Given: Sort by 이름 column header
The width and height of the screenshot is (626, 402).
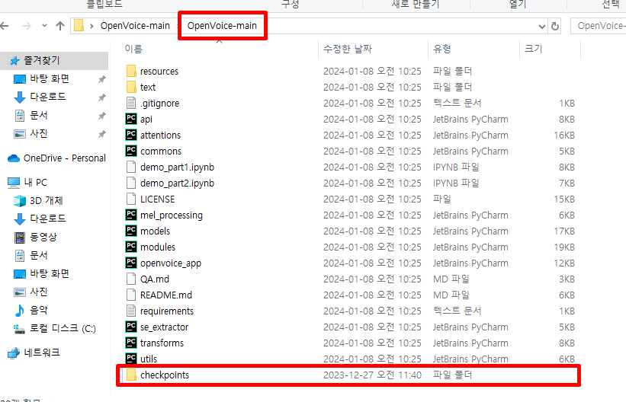Looking at the screenshot, I should pyautogui.click(x=133, y=49).
